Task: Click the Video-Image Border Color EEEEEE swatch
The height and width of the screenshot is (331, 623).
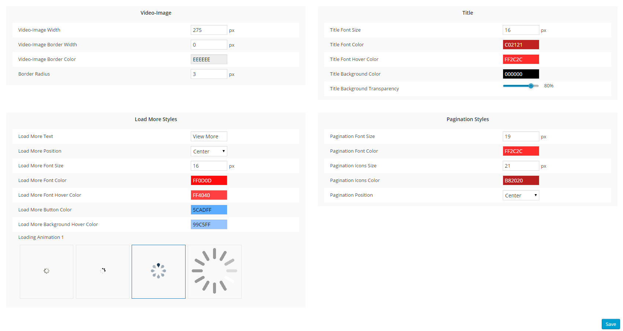Action: click(x=209, y=59)
